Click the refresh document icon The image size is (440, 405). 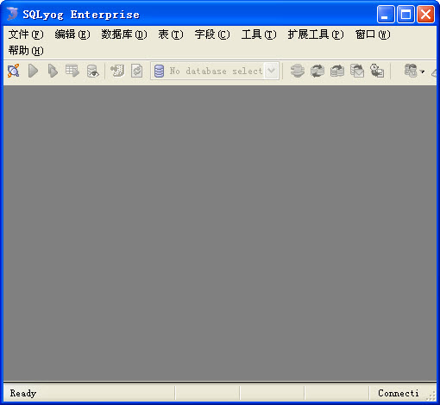[136, 71]
